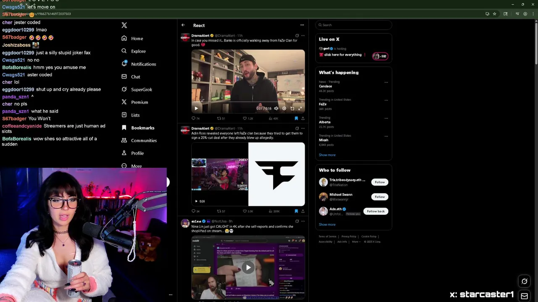Remove bookmark on the Adin Ross post

click(296, 211)
